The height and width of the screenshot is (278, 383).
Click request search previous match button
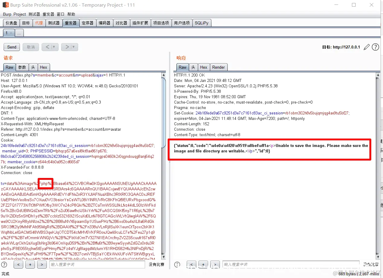point(18,264)
